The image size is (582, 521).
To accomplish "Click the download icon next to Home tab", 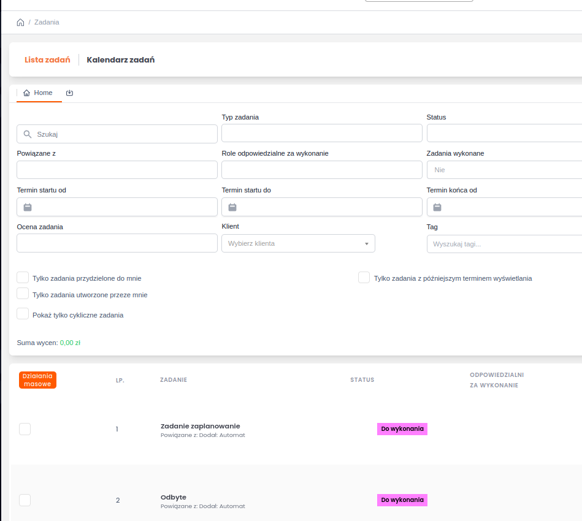I will pyautogui.click(x=69, y=93).
